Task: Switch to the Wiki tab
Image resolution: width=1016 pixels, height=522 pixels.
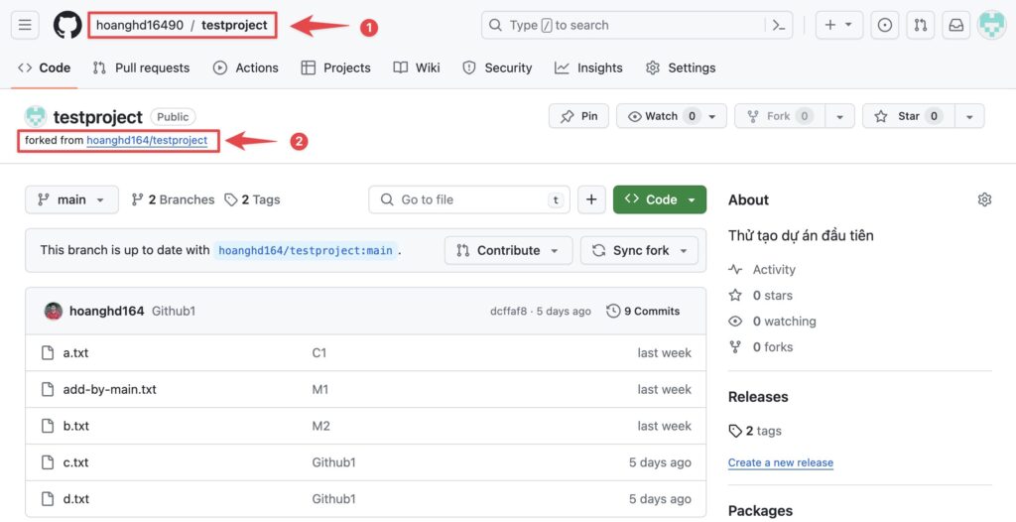Action: 417,67
